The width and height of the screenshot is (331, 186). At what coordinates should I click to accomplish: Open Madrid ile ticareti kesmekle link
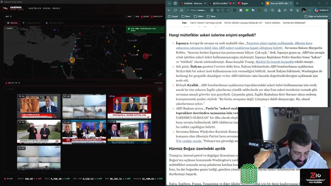pos(275,62)
